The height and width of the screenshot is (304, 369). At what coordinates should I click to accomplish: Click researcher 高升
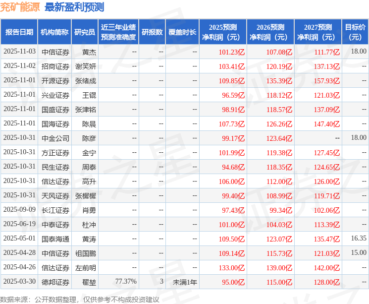pos(89,182)
